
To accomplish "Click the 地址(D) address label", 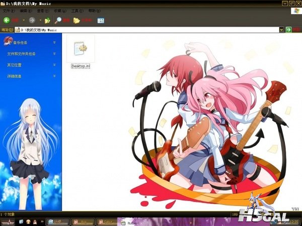I will (x=7, y=30).
